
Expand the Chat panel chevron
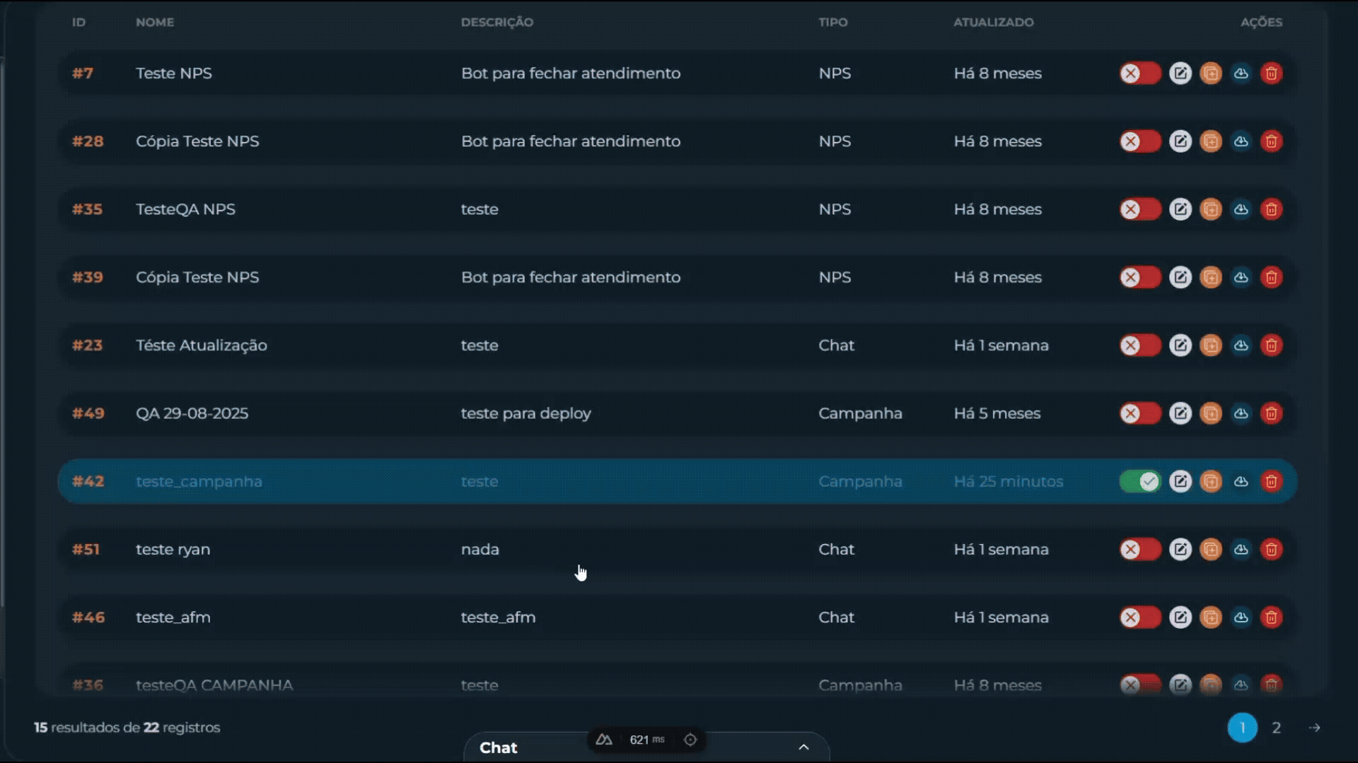point(803,747)
